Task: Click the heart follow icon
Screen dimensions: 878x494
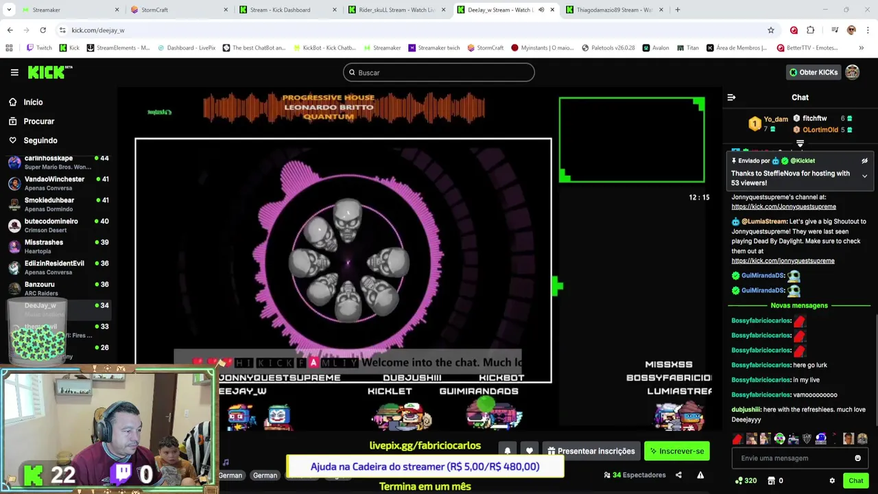Action: point(529,451)
